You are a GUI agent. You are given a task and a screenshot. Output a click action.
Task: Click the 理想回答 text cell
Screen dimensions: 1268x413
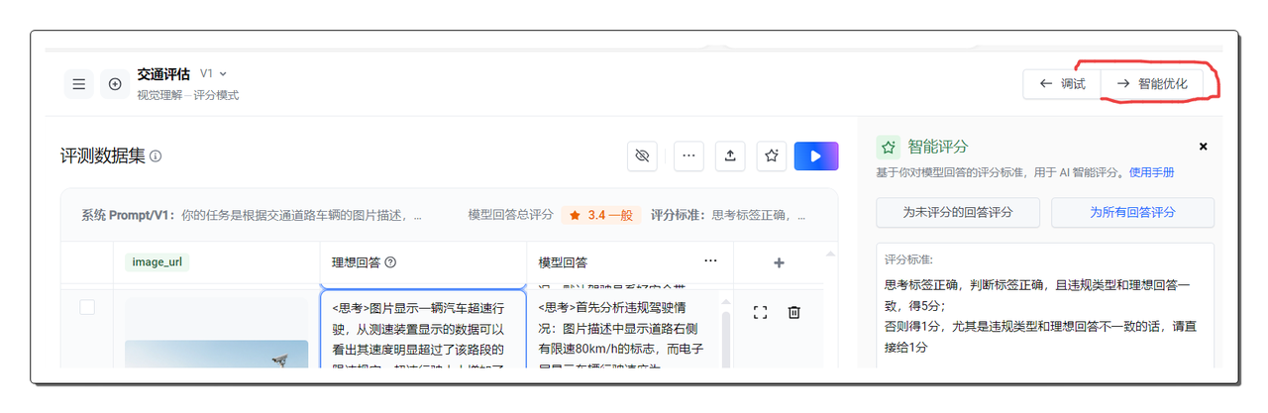423,331
